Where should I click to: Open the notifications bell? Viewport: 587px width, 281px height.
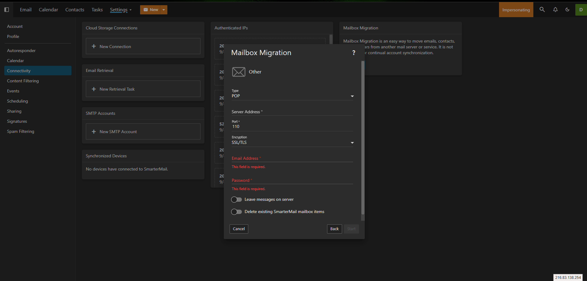click(x=555, y=10)
